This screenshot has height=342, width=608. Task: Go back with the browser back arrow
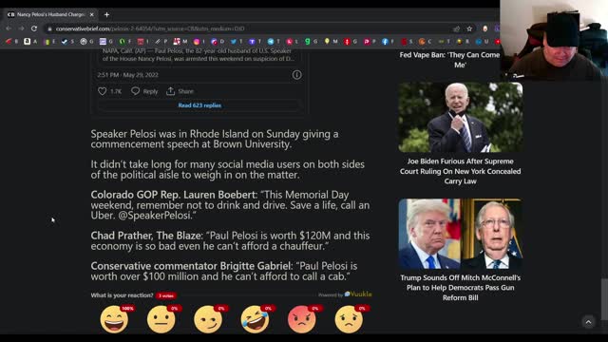pos(9,28)
